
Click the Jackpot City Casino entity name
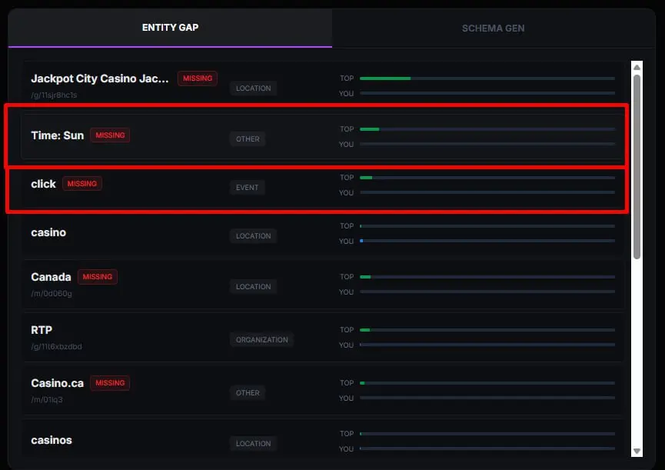[99, 78]
